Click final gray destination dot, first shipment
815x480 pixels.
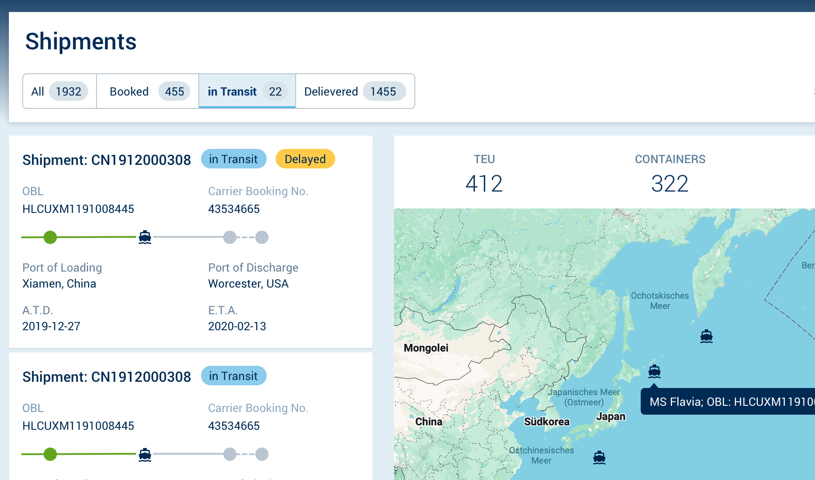pyautogui.click(x=262, y=237)
